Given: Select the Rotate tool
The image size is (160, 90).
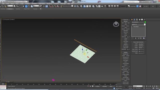Looking at the screenshot, I should 29,6.
